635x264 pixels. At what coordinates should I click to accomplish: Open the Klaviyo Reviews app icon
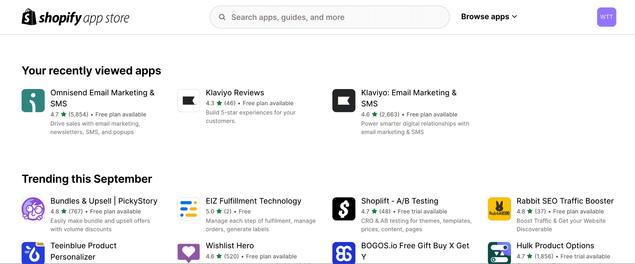[189, 101]
